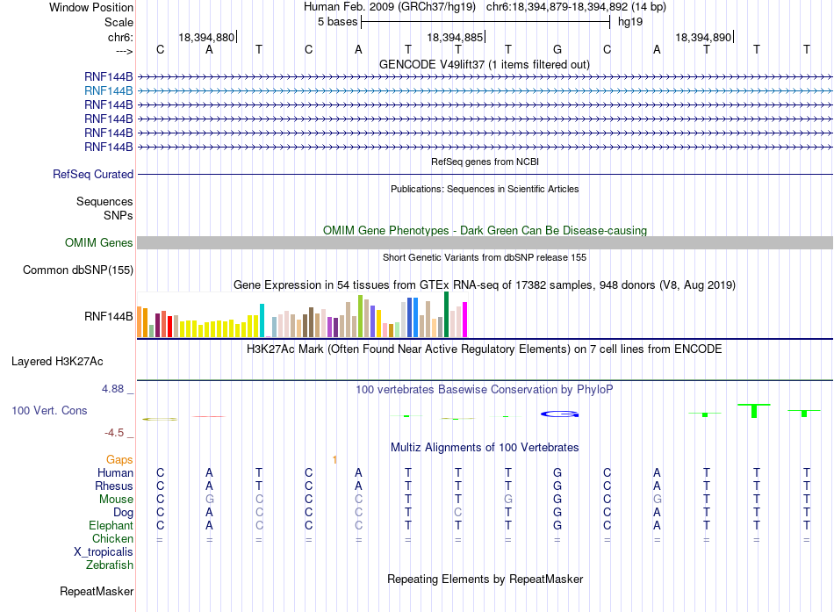Click the tallest green T PhyloP glyph
The image size is (834, 612).
[x=754, y=411]
